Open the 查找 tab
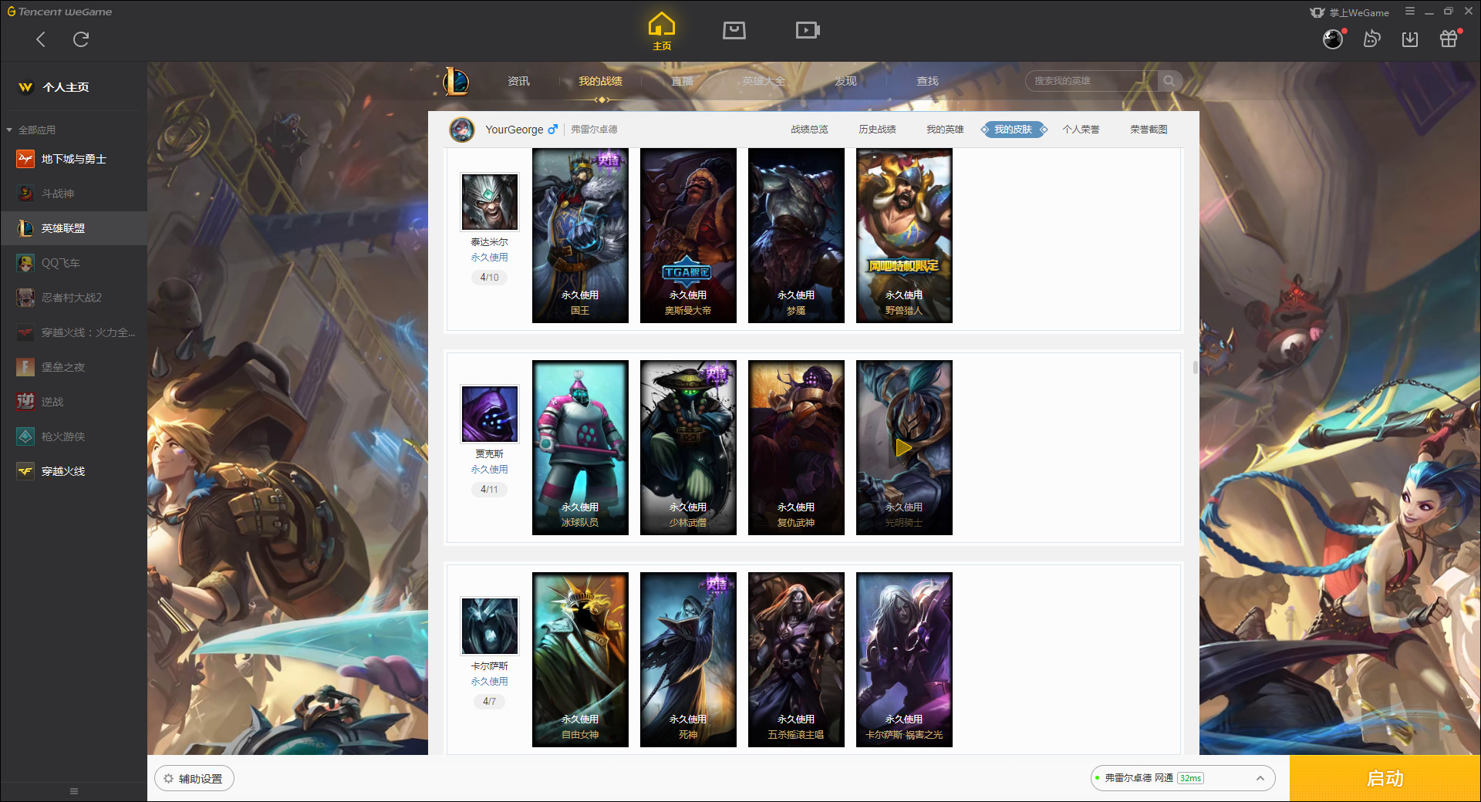Viewport: 1481px width, 802px height. tap(927, 81)
